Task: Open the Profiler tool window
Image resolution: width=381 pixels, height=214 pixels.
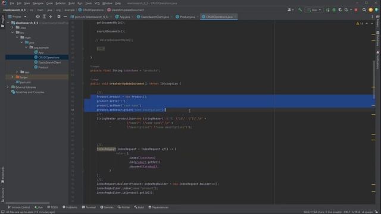Action: click(x=124, y=207)
